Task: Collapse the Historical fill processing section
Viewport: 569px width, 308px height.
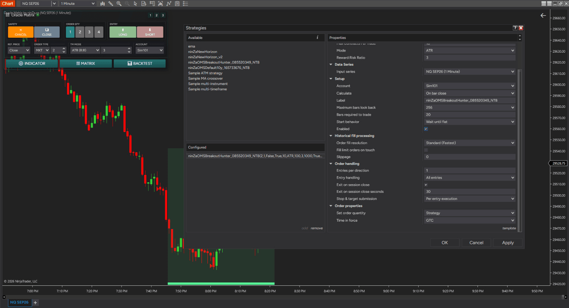Action: (331, 136)
